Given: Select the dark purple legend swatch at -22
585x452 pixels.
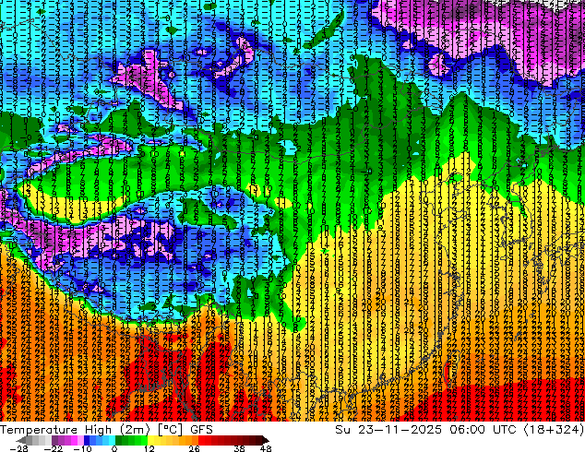Looking at the screenshot, I should click(x=54, y=440).
